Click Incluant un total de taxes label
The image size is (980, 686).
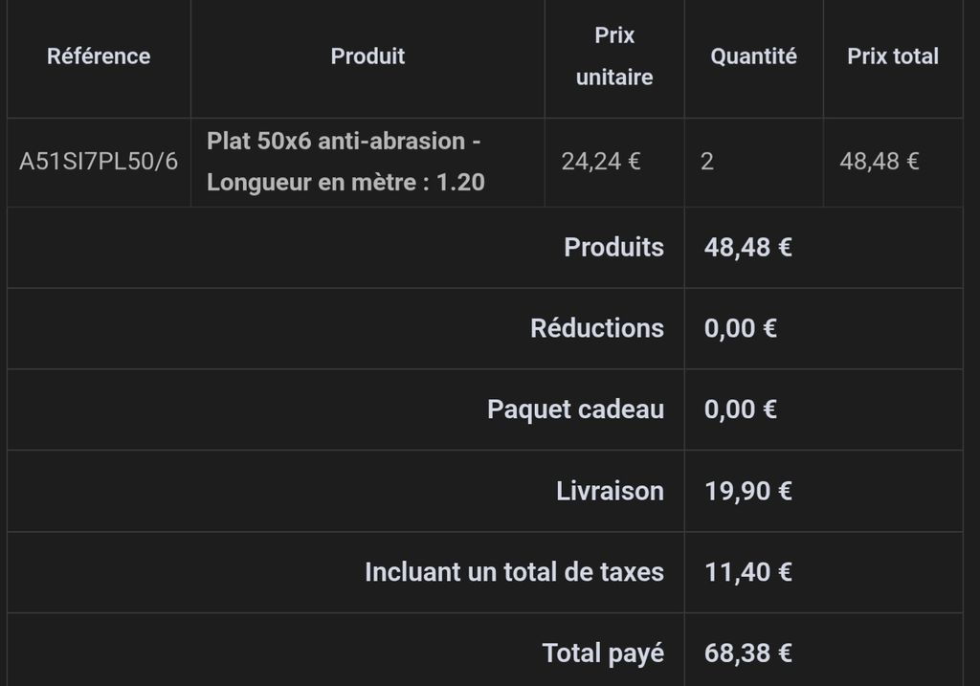(x=514, y=572)
